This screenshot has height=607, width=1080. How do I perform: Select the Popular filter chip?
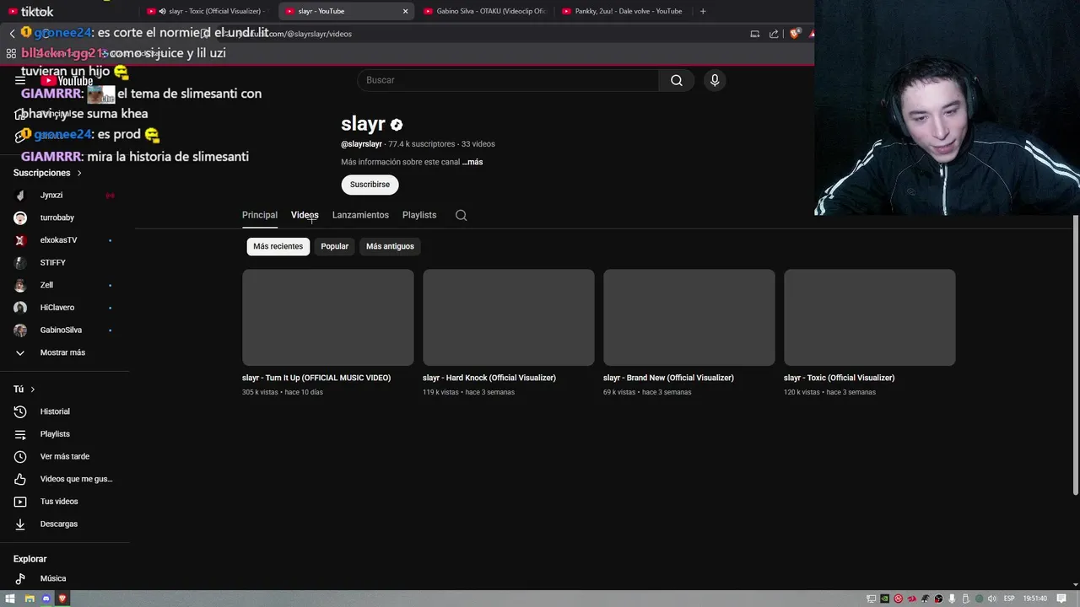tap(334, 246)
